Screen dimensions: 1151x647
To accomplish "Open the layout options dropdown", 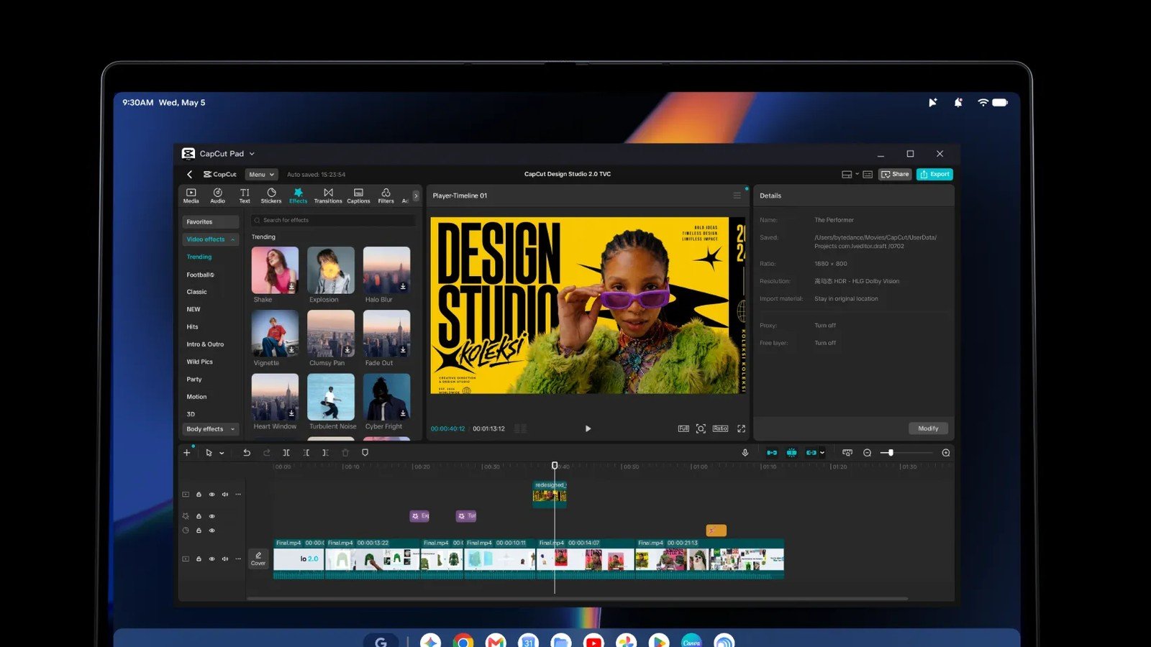I will tap(857, 174).
